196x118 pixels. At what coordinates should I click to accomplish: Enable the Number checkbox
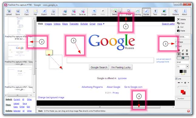[x=176, y=98]
